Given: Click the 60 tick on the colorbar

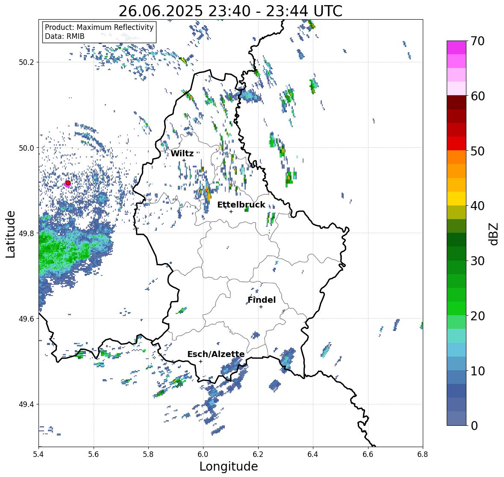Looking at the screenshot, I should [477, 96].
